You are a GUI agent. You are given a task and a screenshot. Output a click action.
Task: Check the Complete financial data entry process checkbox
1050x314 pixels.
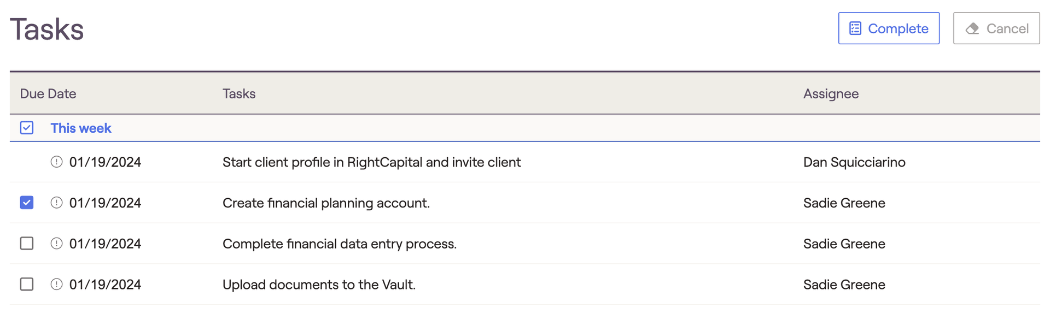[27, 244]
